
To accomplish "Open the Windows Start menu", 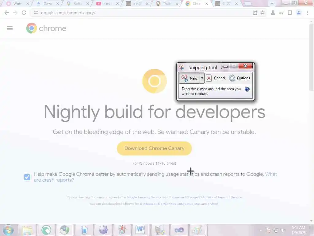I will (8, 230).
